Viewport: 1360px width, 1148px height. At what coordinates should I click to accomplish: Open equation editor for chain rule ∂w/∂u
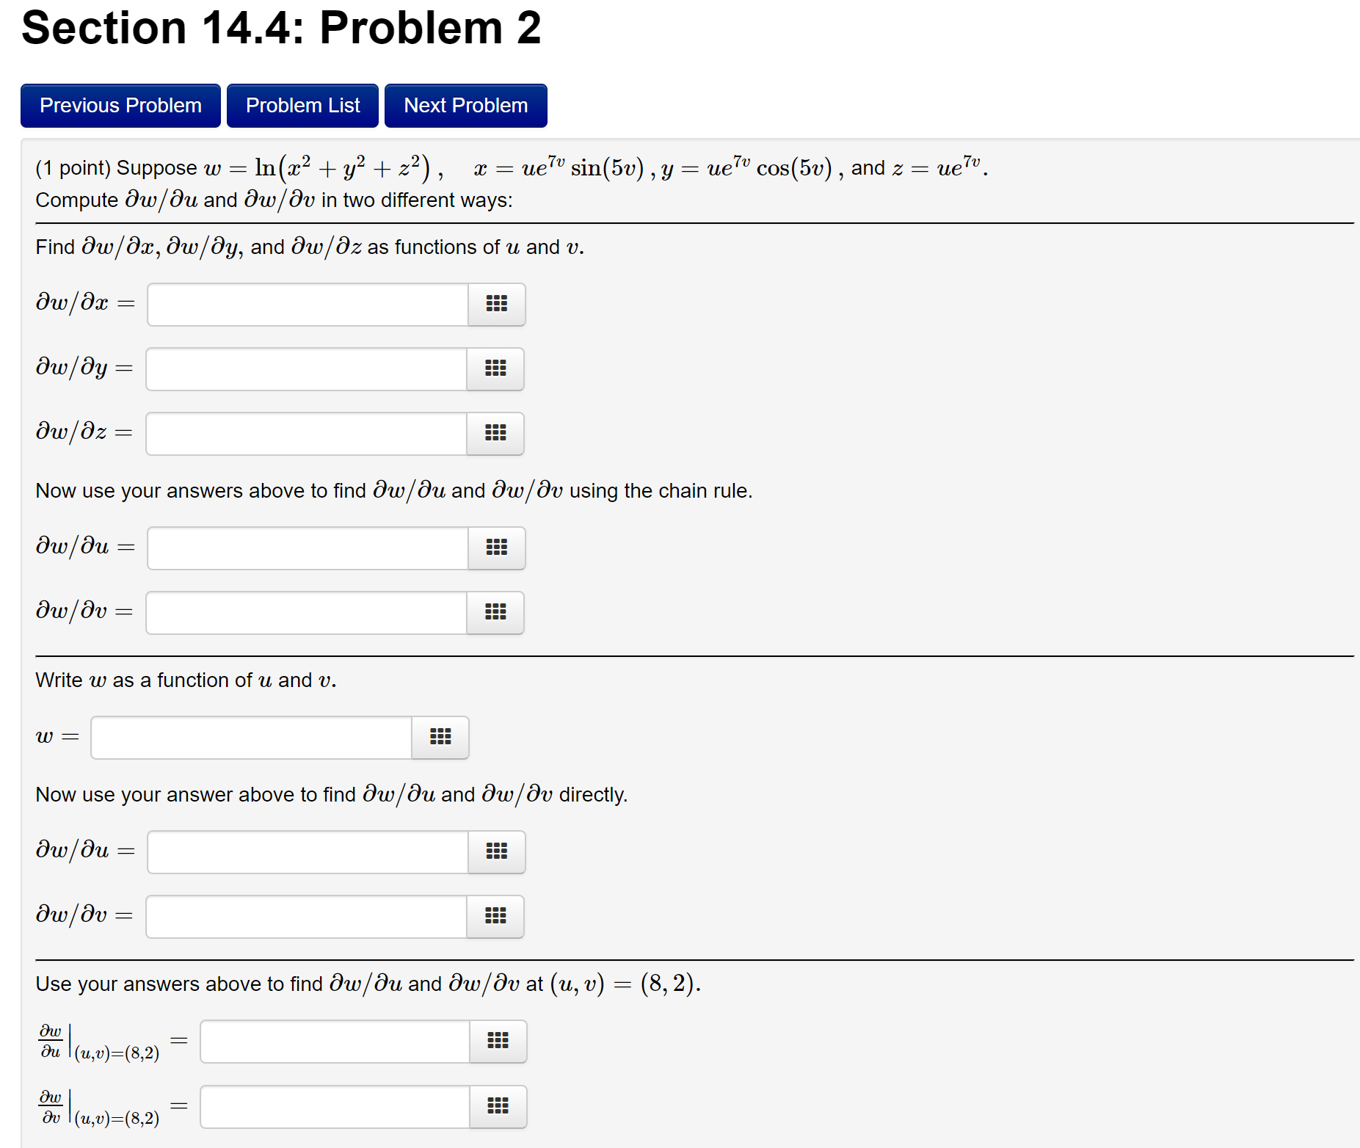[496, 548]
